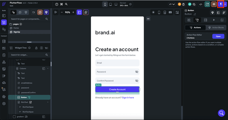
Task: Open the keyboard shortcuts command icon
Action: click(62, 4)
